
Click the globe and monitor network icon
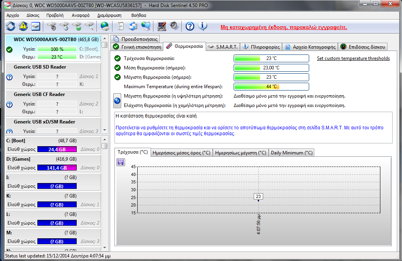tap(146, 26)
